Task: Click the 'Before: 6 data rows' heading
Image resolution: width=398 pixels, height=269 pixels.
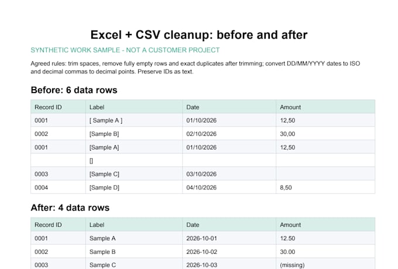Action: tap(74, 90)
